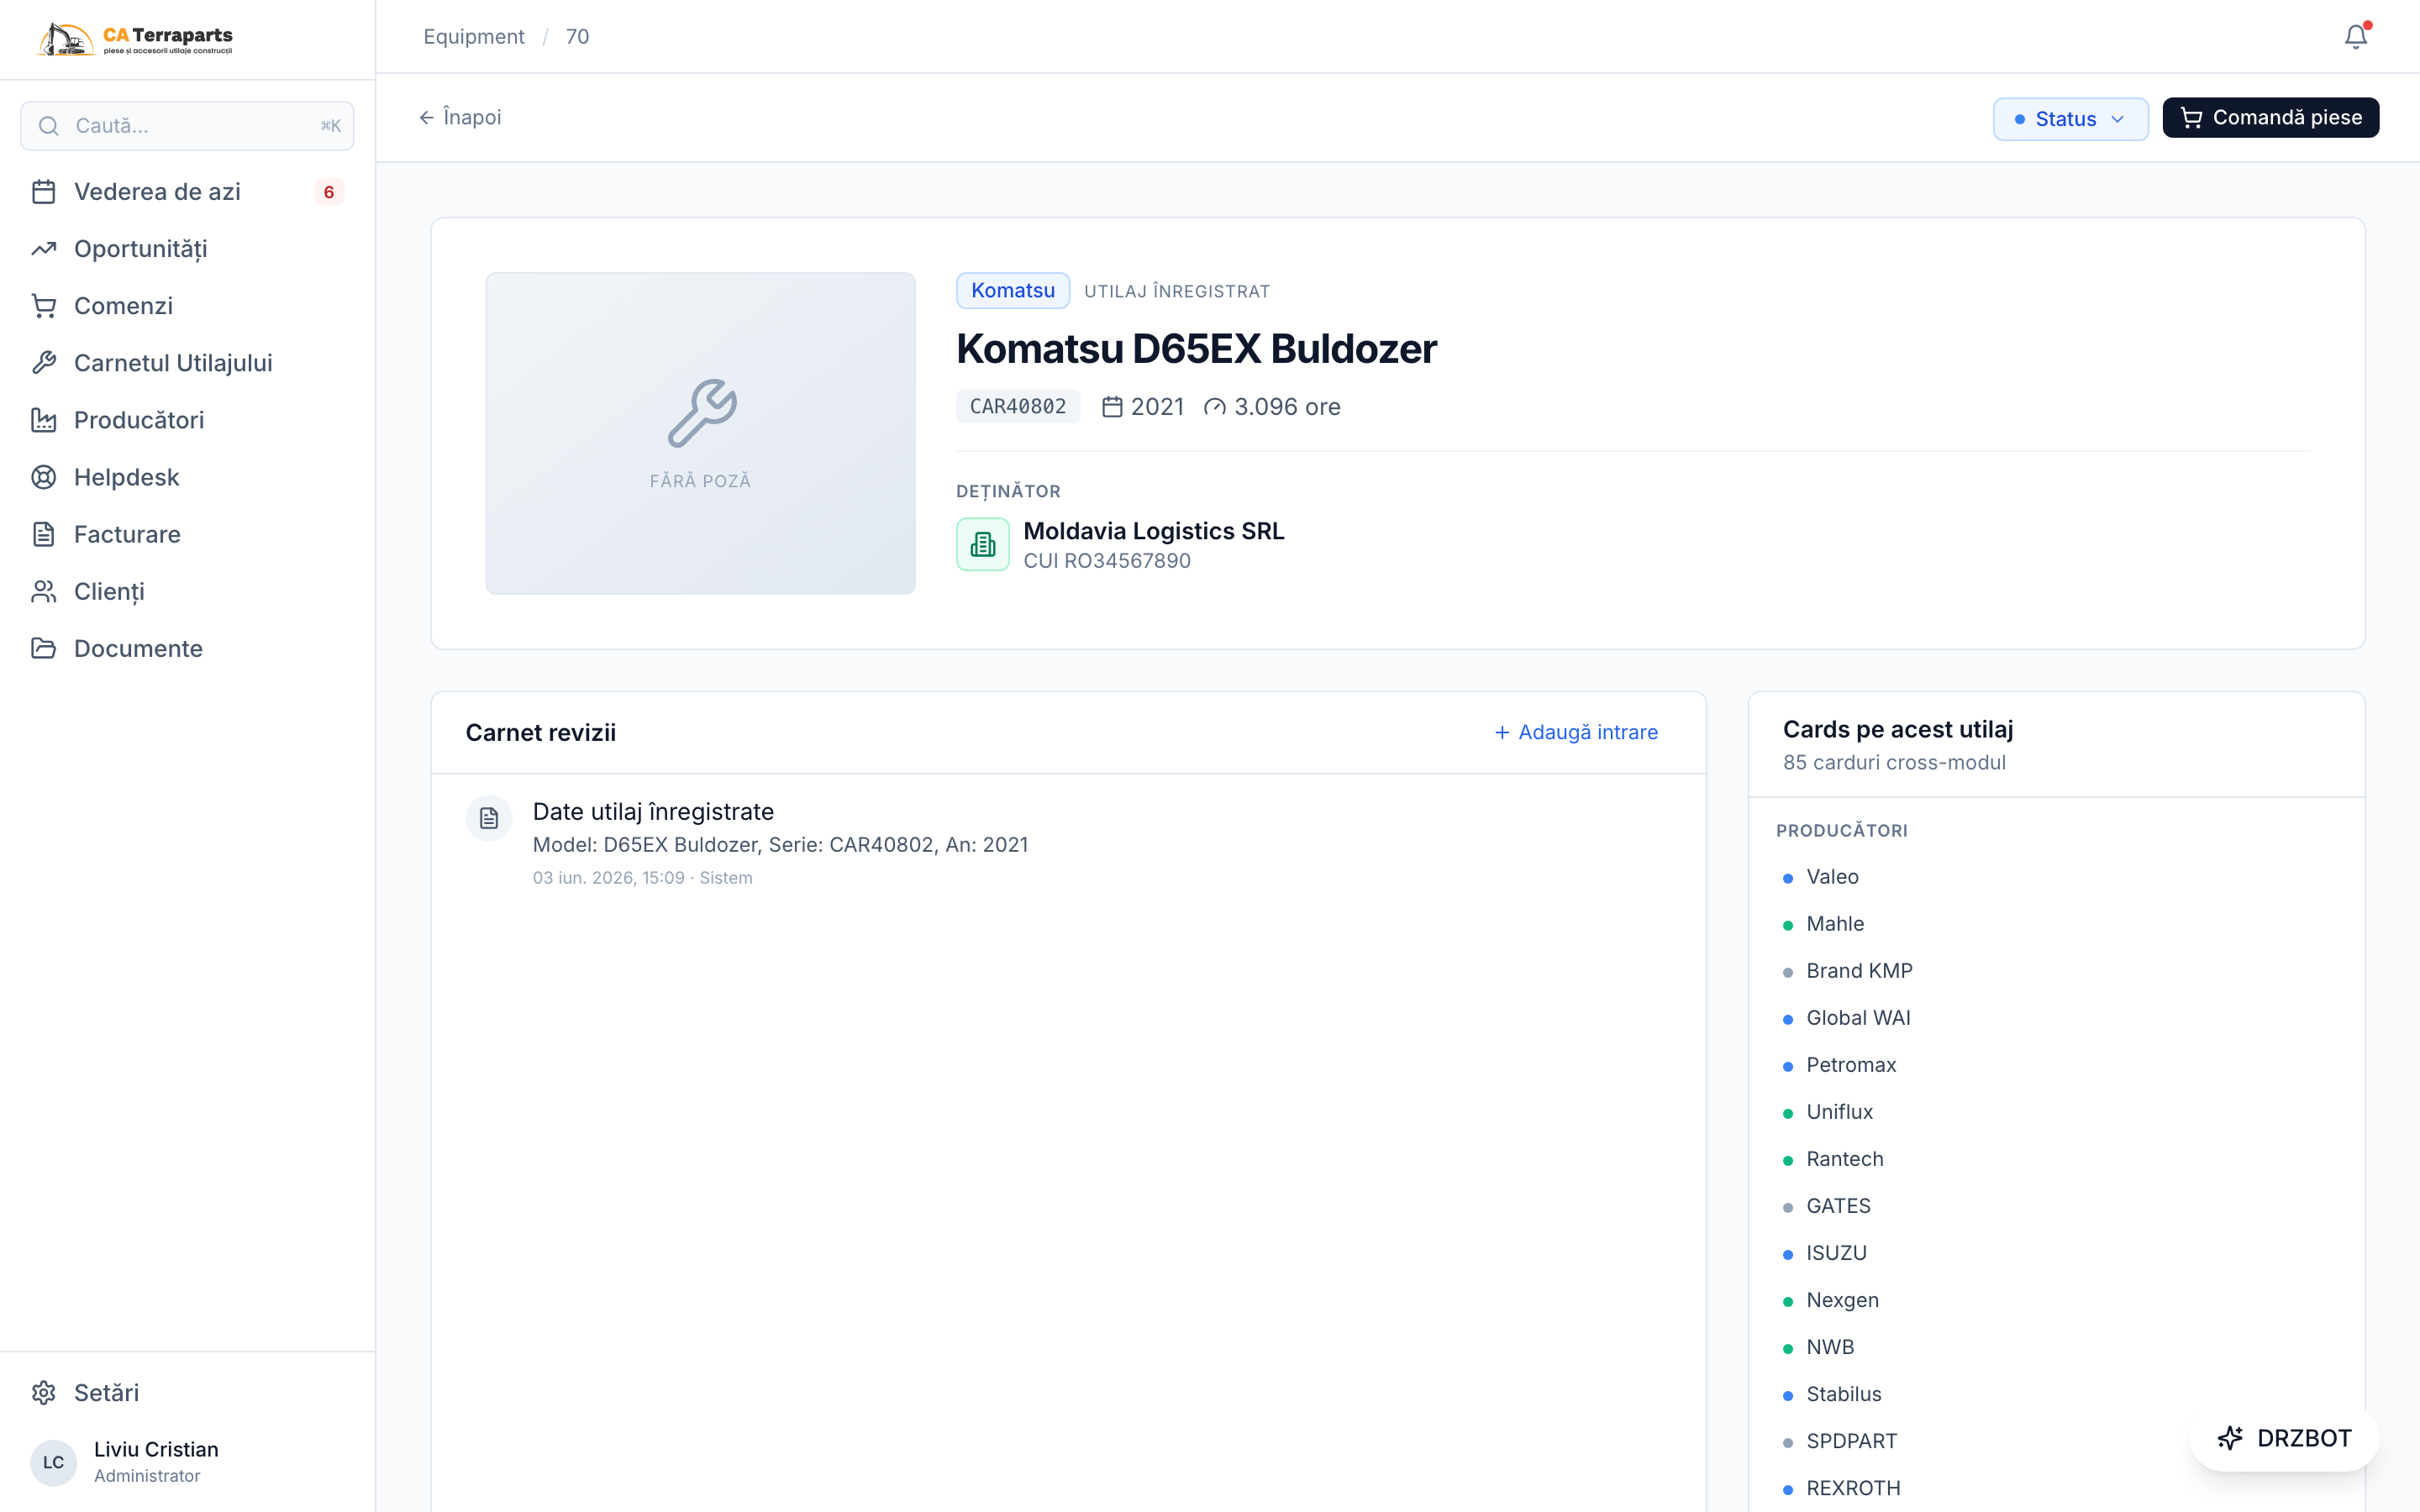Click the year calendar icon beside 2021
2420x1512 pixels.
[x=1112, y=407]
